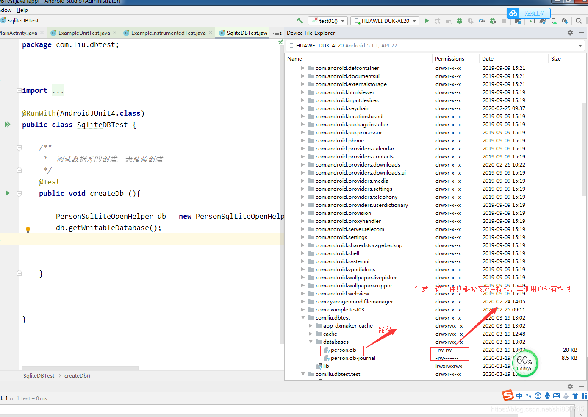
Task: Expand the com.example.test03 folder
Action: pos(303,309)
